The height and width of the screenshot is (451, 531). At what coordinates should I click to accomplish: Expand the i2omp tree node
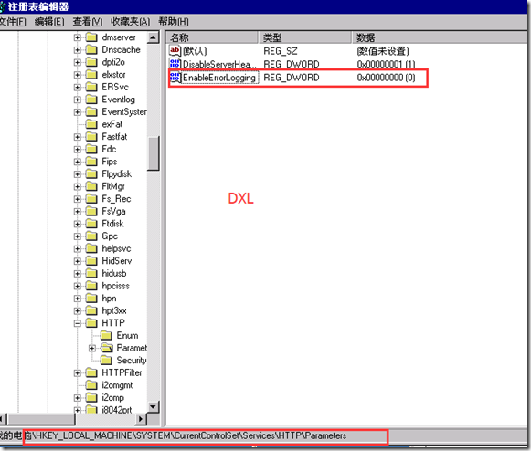78,398
